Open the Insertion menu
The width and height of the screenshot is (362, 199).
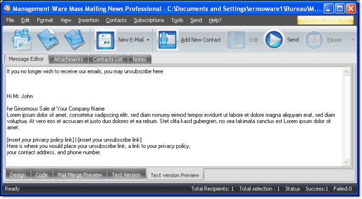coord(88,20)
